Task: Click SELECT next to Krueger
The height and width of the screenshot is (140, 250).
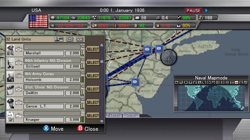Action: pyautogui.click(x=93, y=116)
